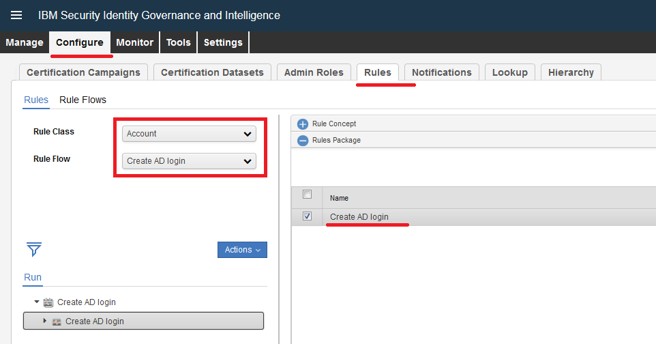The image size is (656, 344).
Task: Click the Rules Package section title
Action: pos(336,140)
